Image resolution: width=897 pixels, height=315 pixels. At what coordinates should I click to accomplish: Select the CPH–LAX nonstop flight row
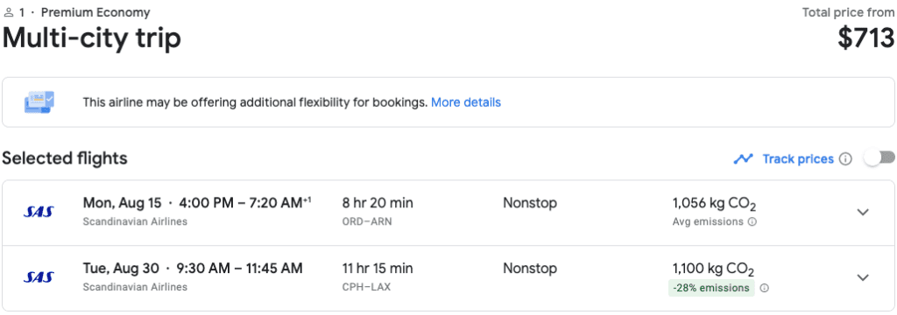click(448, 278)
